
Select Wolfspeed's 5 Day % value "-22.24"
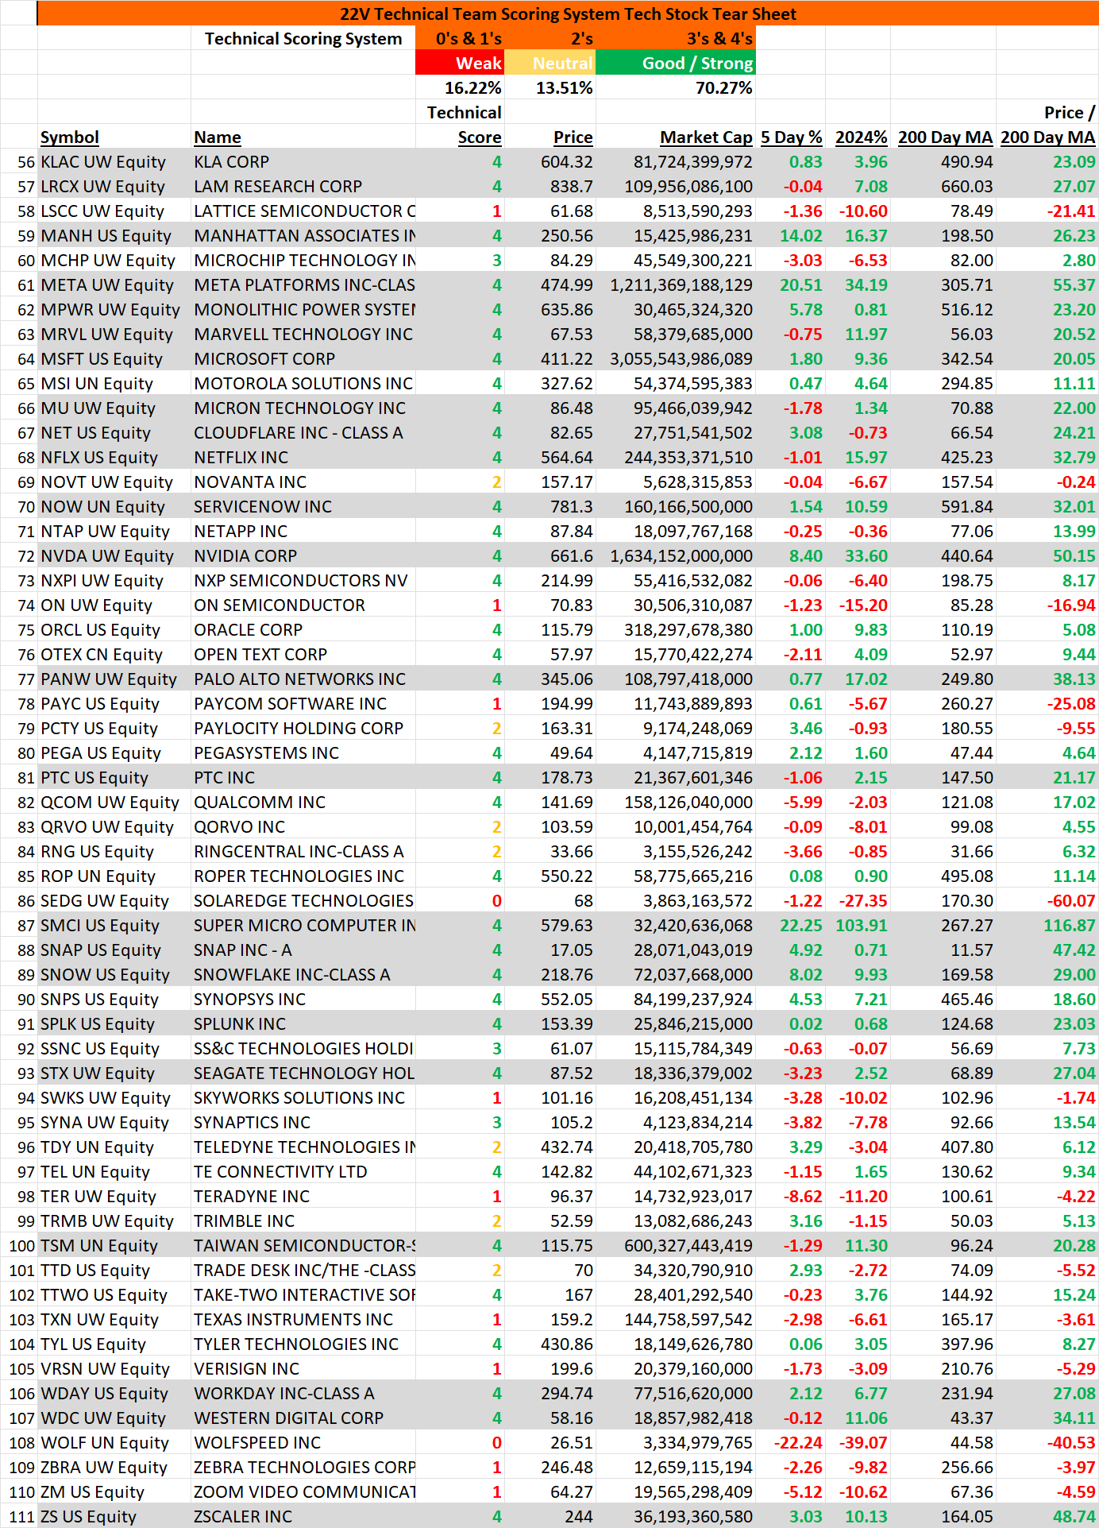point(790,1442)
